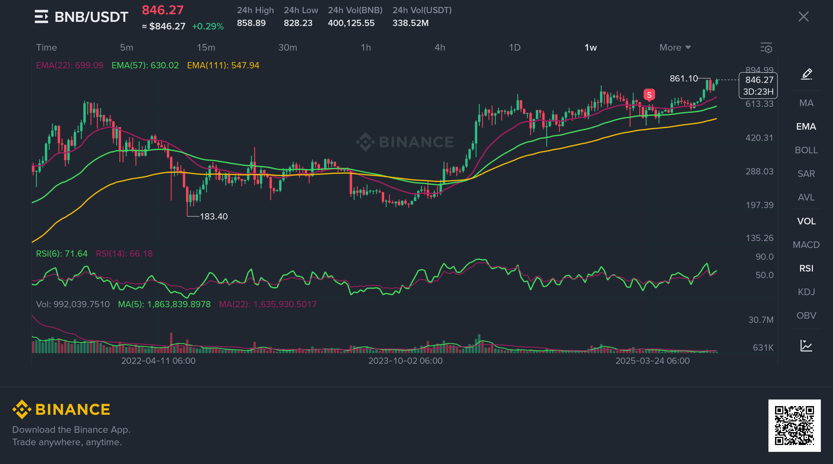
Task: Click the 613.33 price axis label
Action: tap(759, 104)
